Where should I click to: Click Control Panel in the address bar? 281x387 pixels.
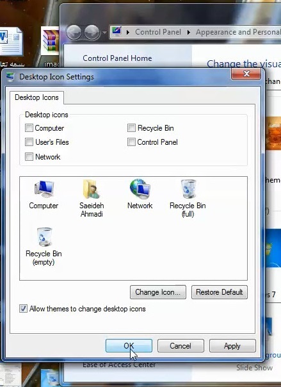coord(158,32)
